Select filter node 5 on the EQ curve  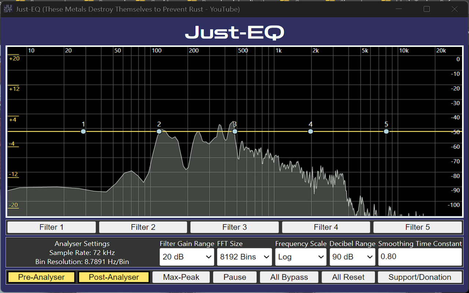(x=386, y=131)
